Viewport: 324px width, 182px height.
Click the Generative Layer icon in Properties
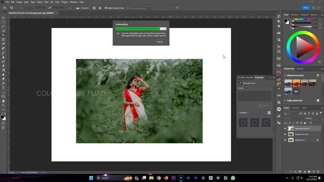tap(240, 83)
